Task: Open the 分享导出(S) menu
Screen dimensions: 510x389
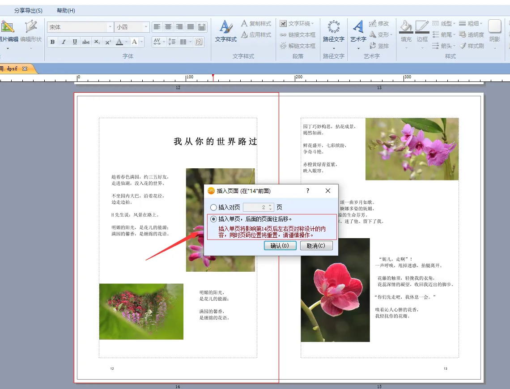Action: (28, 10)
